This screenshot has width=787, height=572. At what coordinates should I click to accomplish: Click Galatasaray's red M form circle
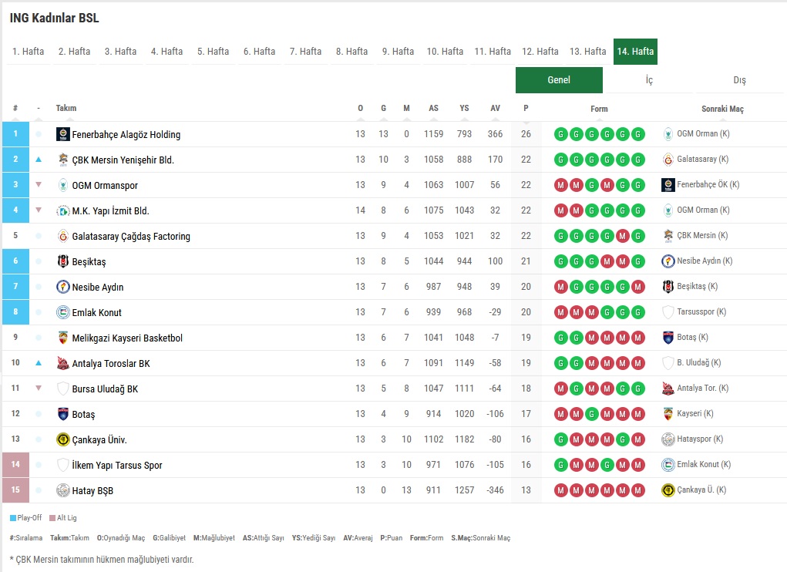pos(622,236)
